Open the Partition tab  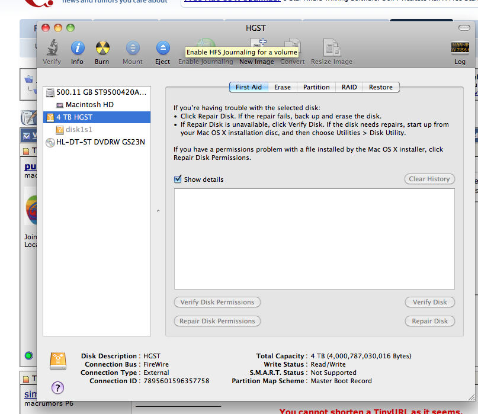click(x=316, y=87)
